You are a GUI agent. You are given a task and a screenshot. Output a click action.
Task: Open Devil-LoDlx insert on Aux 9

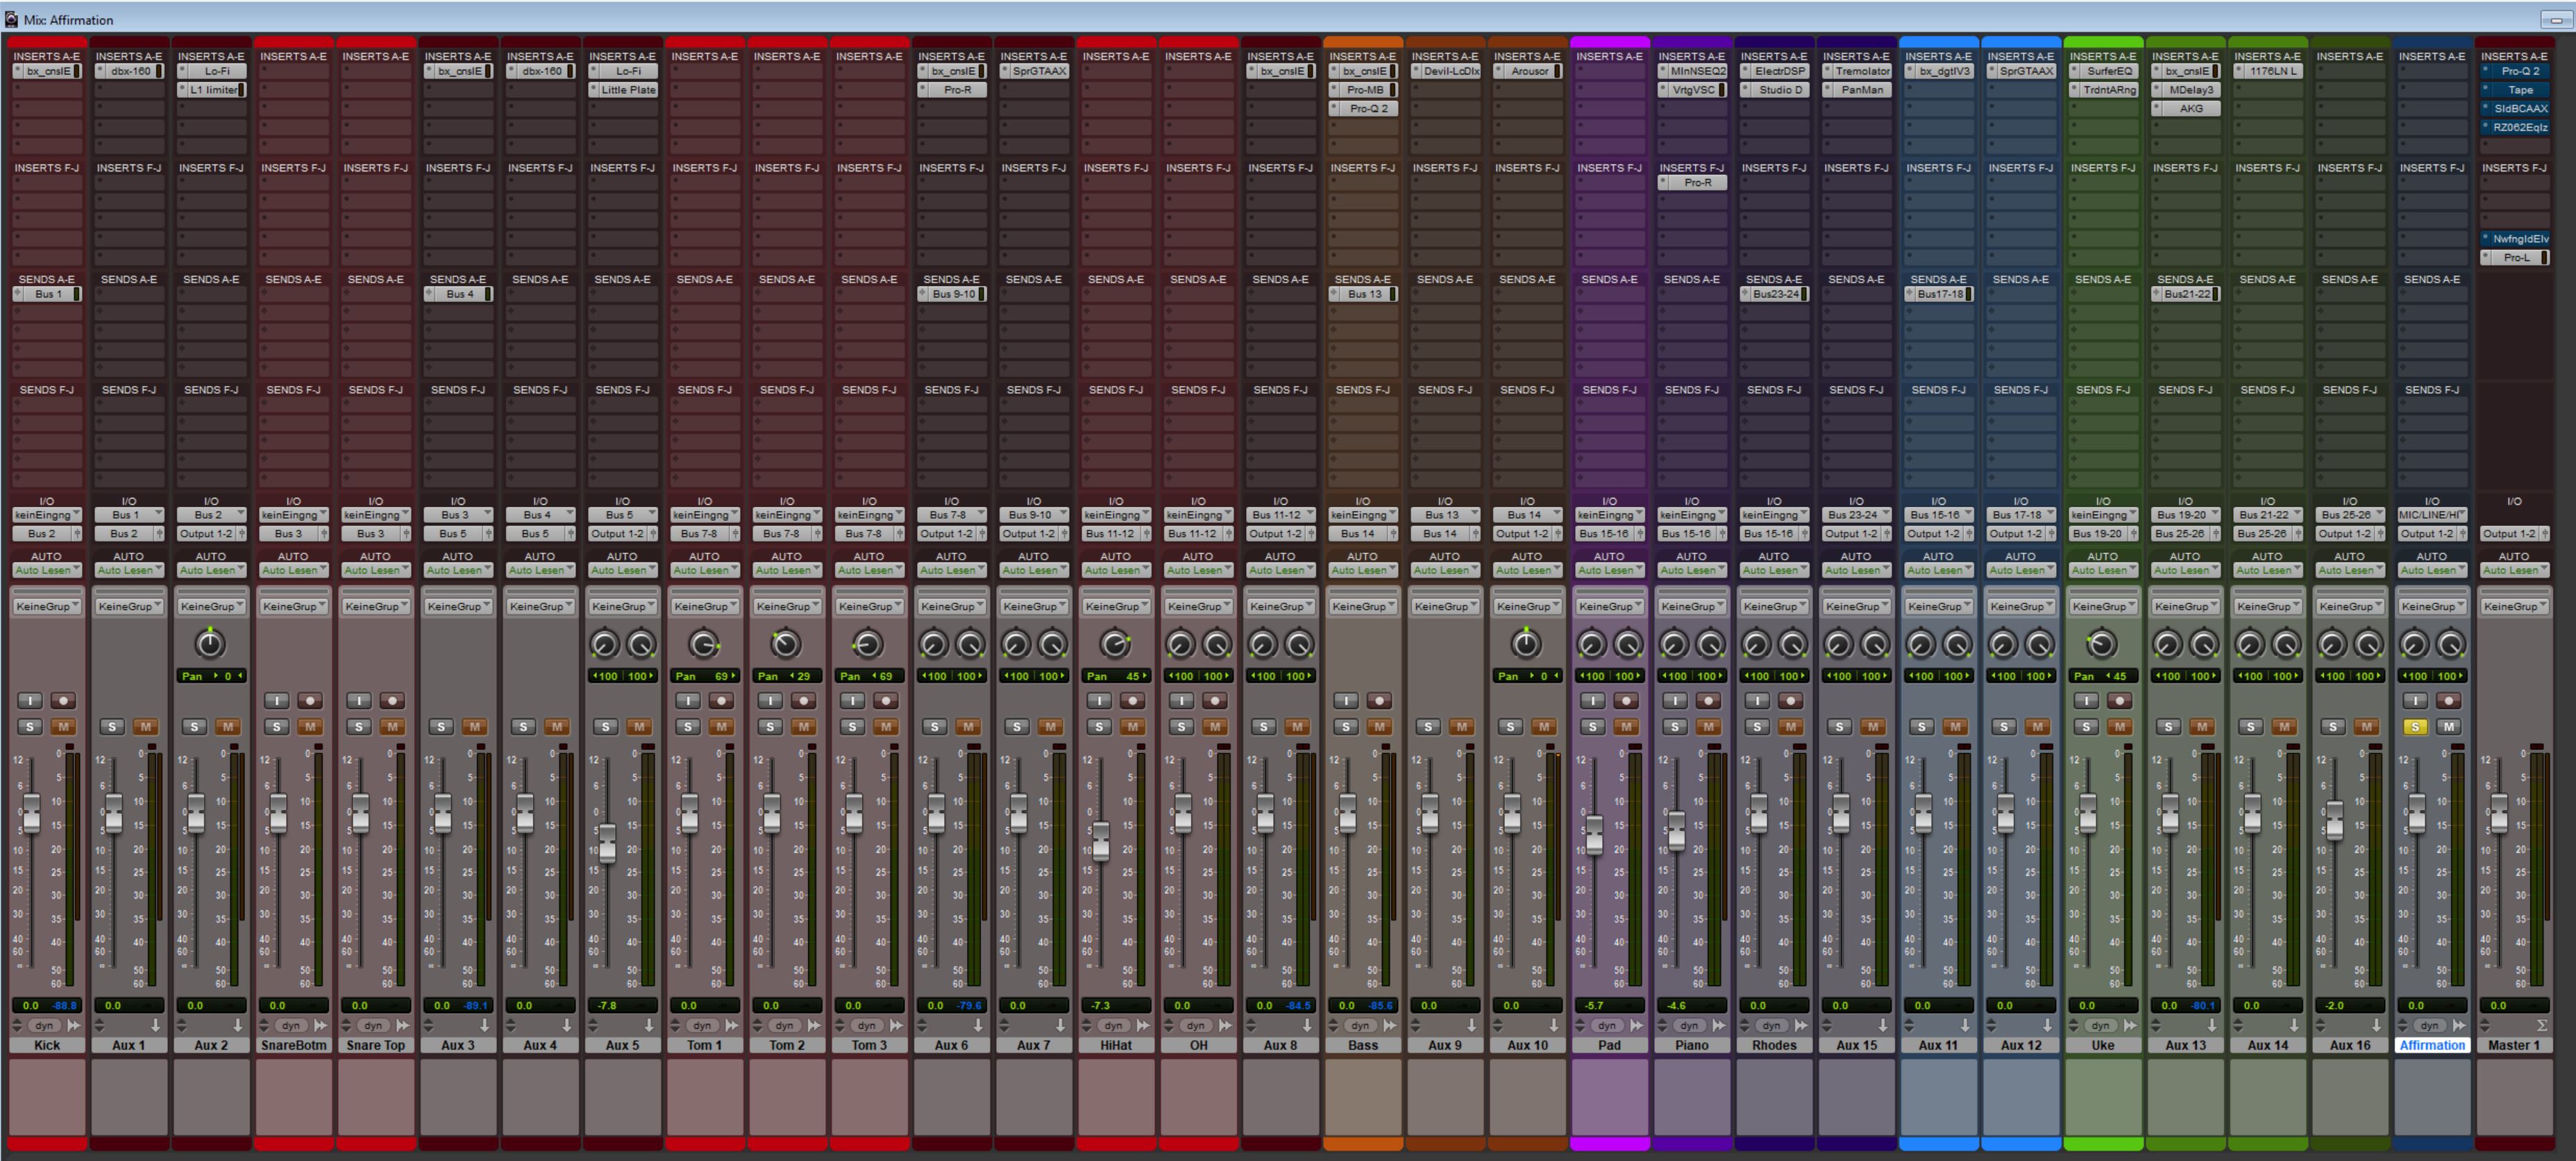point(1450,71)
